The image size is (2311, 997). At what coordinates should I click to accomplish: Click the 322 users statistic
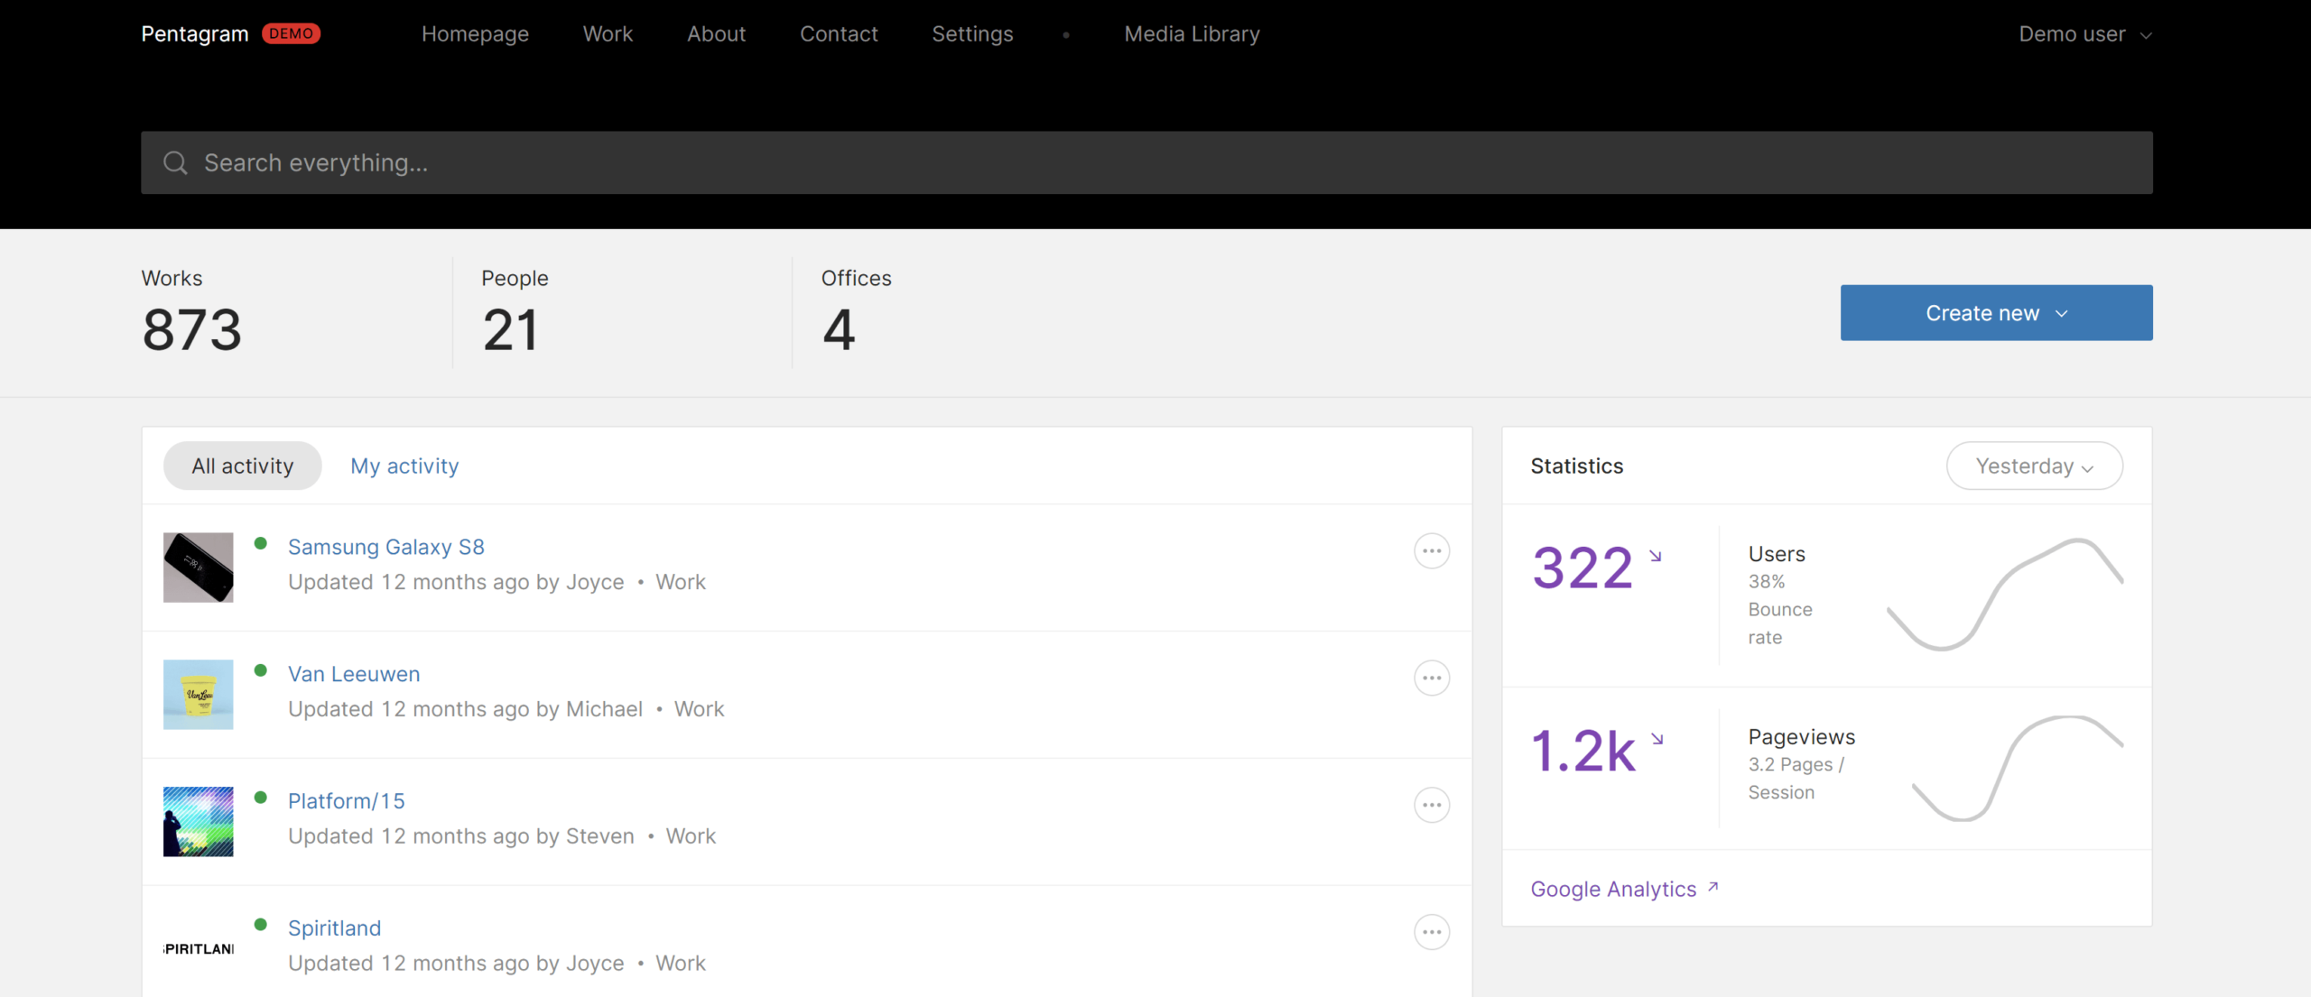[x=1582, y=569]
